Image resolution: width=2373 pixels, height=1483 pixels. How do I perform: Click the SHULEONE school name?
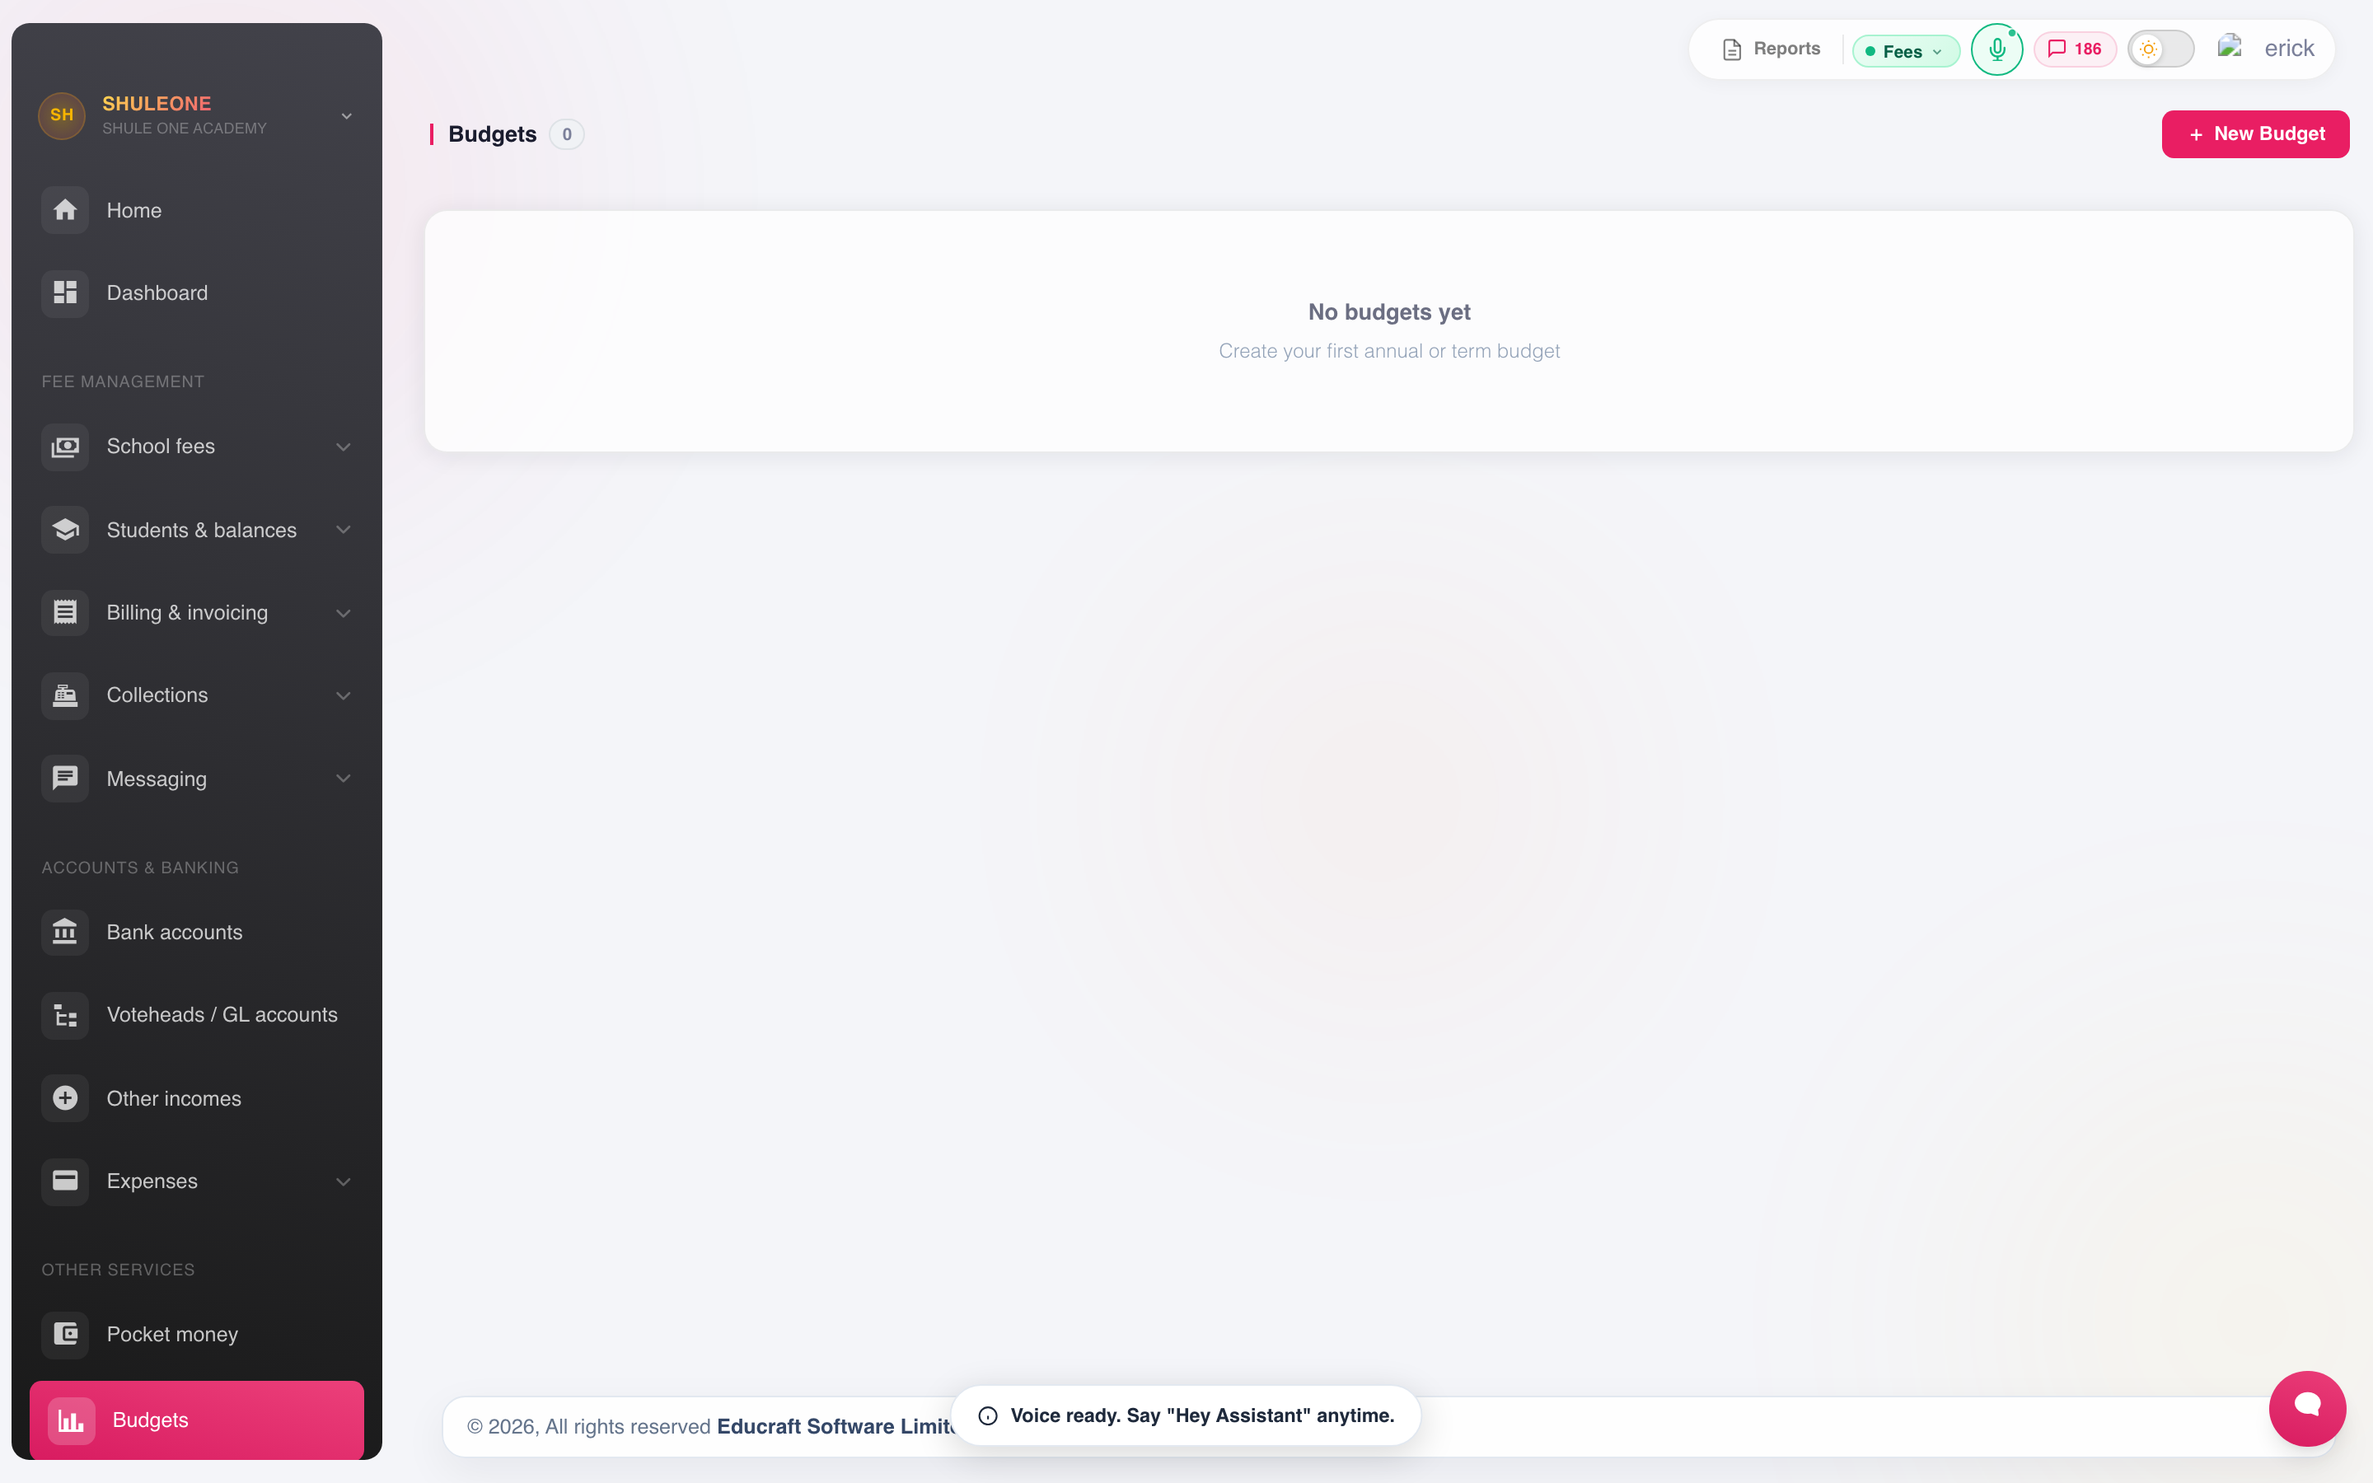click(x=157, y=103)
